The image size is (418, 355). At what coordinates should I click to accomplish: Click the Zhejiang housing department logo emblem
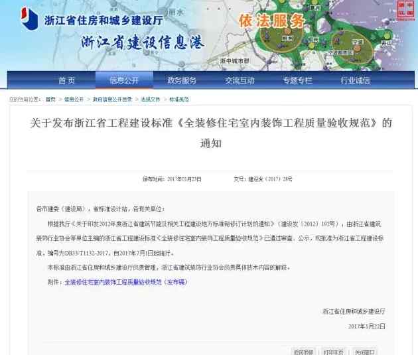[x=30, y=19]
